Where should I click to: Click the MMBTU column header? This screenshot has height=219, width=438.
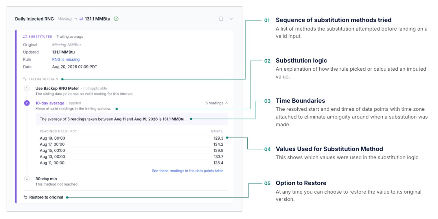[217, 131]
